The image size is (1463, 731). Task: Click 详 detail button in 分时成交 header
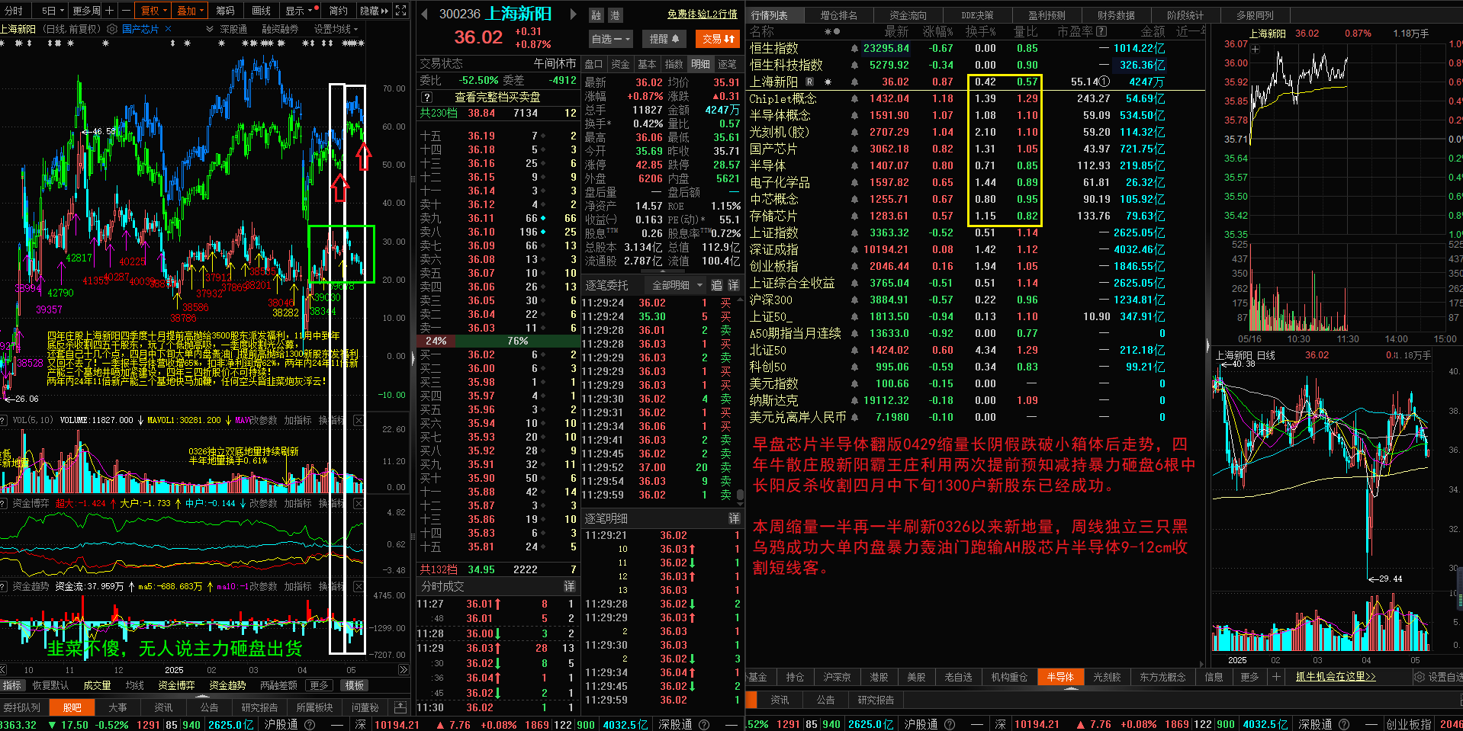click(569, 586)
